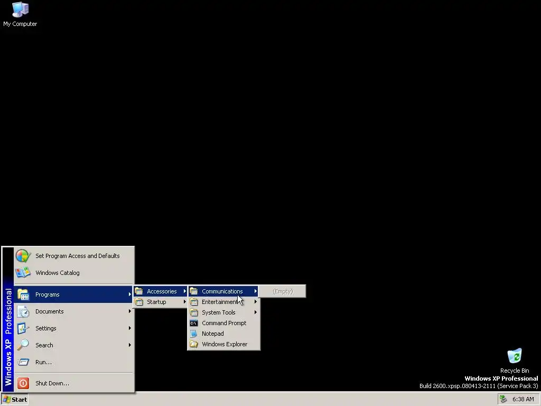Viewport: 541px width, 406px height.
Task: Click the Entertainment folder icon
Action: pyautogui.click(x=194, y=302)
